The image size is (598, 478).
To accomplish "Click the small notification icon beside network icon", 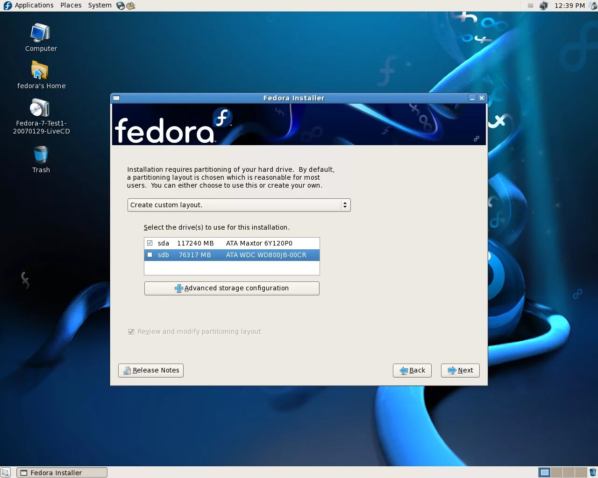I will tap(531, 6).
